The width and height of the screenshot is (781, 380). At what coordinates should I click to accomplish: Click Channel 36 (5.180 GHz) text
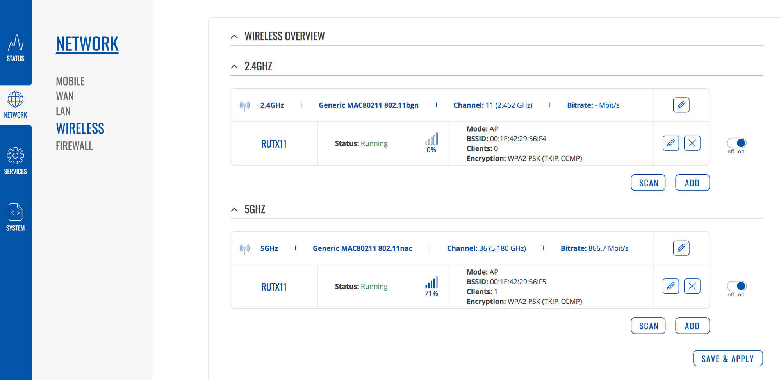(x=487, y=248)
